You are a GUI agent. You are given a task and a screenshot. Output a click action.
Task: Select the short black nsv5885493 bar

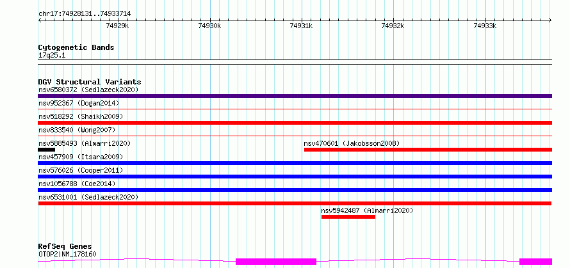click(x=47, y=150)
